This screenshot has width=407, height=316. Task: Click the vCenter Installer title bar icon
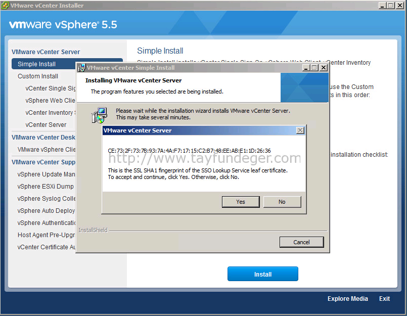[5, 6]
